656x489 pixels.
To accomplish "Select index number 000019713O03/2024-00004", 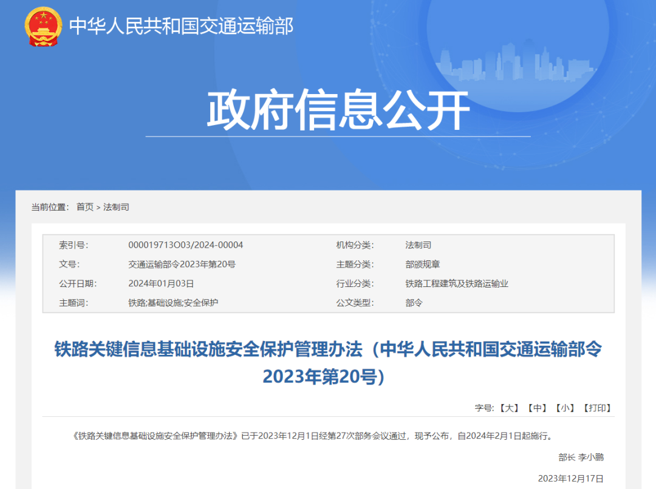I will [x=186, y=245].
